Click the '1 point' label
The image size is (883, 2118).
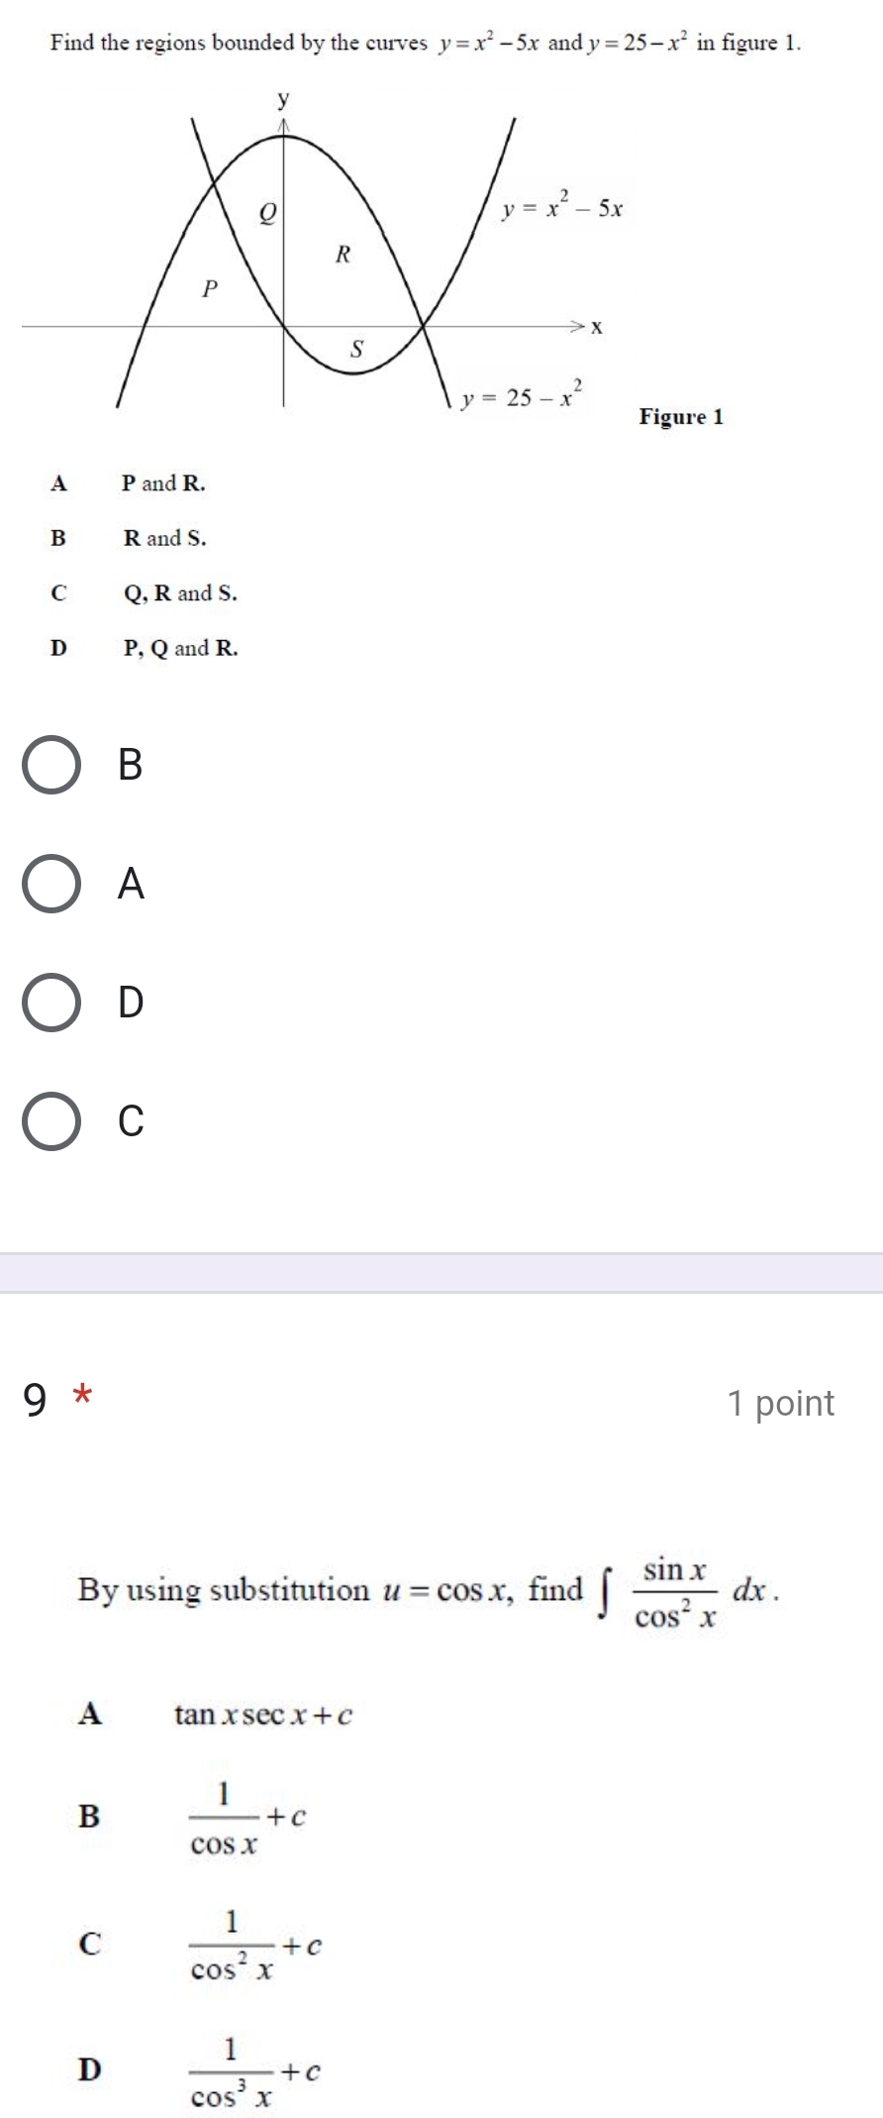780,1403
